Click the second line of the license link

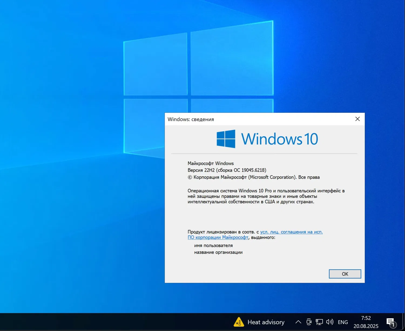[218, 237]
